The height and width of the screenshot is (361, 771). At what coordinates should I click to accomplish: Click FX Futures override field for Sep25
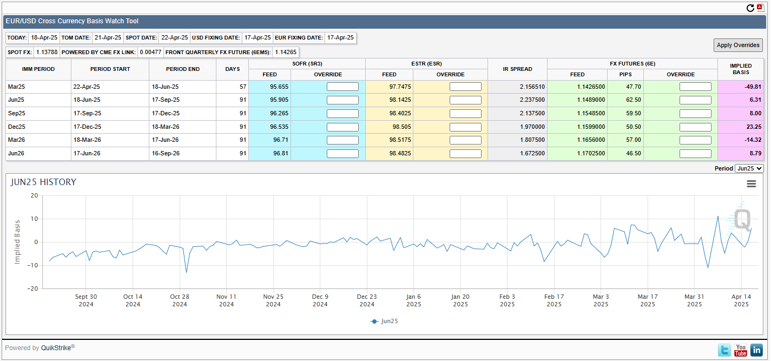coord(695,113)
